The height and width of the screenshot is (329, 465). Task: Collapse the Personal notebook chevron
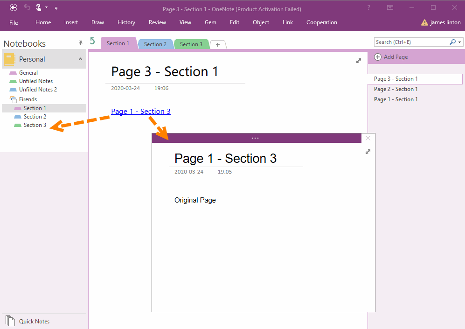pyautogui.click(x=80, y=59)
